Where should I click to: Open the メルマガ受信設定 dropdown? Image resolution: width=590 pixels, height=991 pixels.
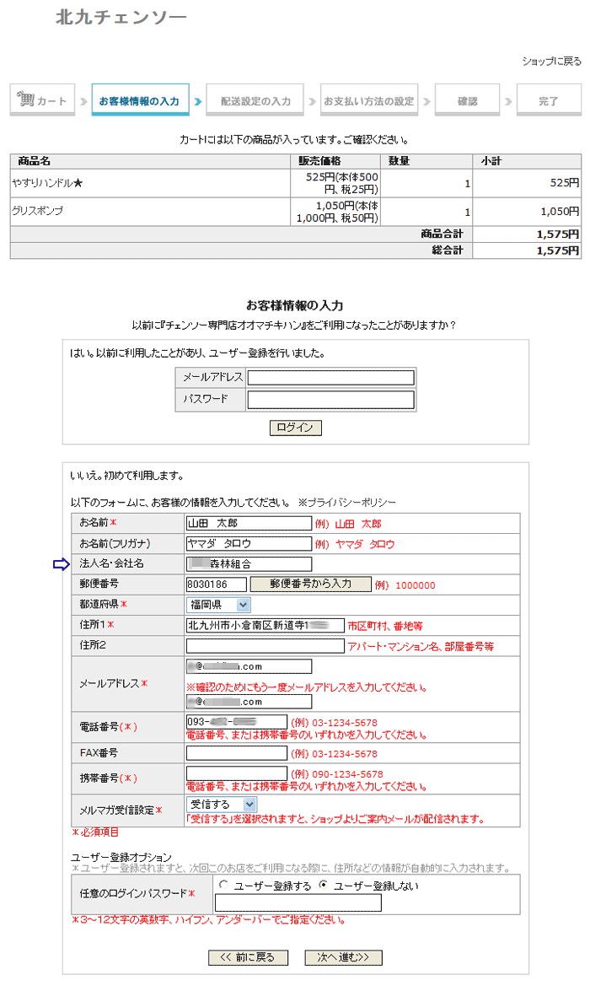click(x=221, y=805)
